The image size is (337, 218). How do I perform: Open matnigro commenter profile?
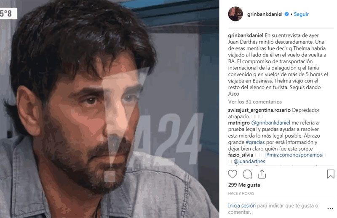point(239,123)
